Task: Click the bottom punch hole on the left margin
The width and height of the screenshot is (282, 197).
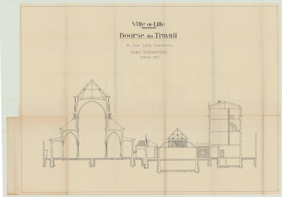Action: coord(9,165)
